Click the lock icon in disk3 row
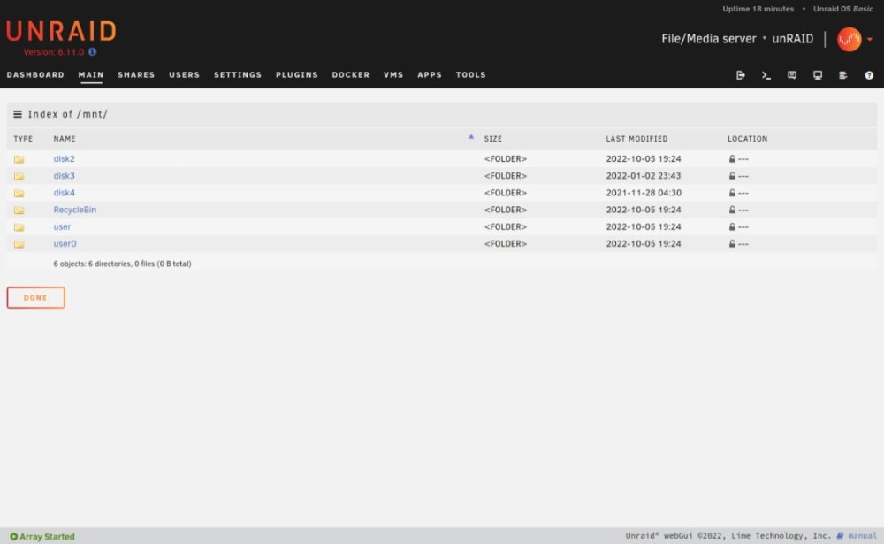884x544 pixels. tap(732, 176)
